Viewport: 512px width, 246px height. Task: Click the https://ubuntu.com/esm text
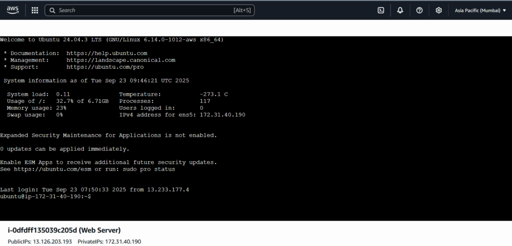tap(52, 170)
